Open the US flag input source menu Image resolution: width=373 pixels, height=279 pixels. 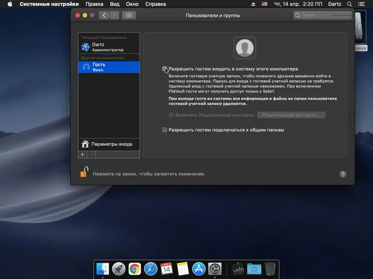click(264, 4)
